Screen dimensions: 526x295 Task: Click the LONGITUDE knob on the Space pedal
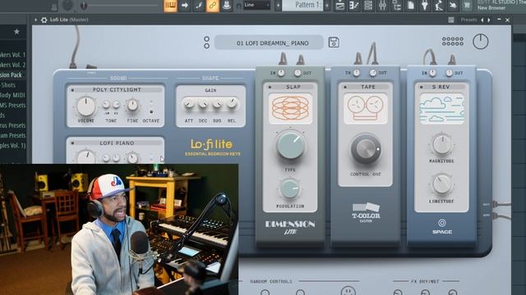tap(442, 184)
